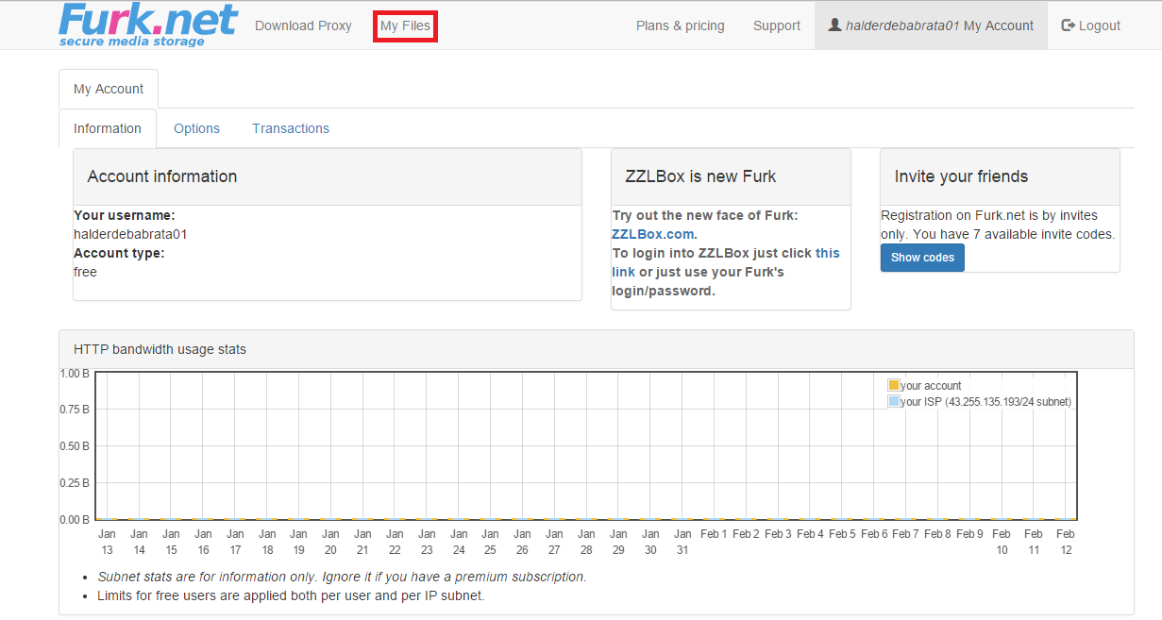Click the 'Limits for free users' note
The height and width of the screenshot is (620, 1162).
291,595
